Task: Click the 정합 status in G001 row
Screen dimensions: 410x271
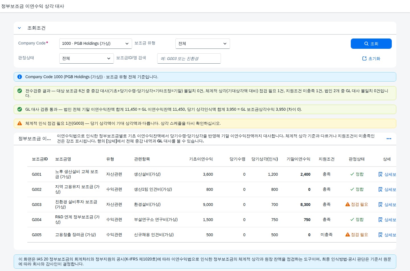Action: (357, 174)
